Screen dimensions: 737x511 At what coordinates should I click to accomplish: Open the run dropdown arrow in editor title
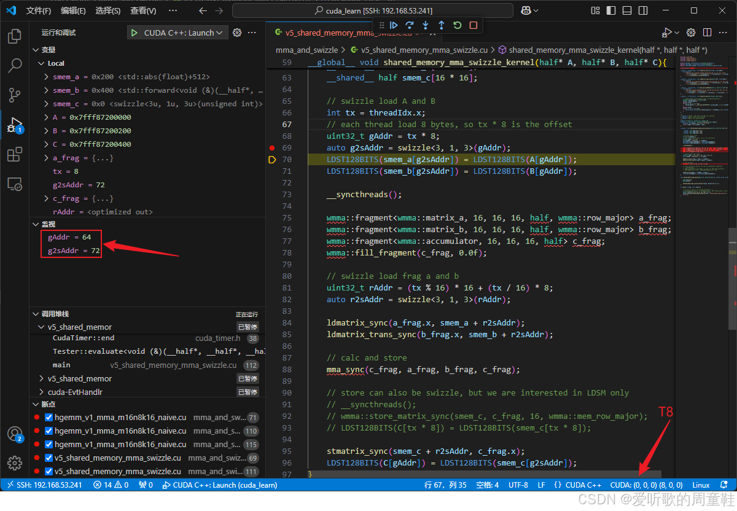pos(677,33)
